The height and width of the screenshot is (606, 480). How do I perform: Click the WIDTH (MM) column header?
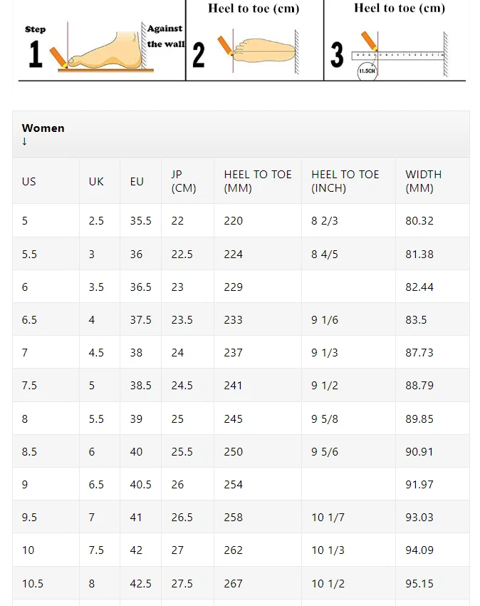pos(423,181)
